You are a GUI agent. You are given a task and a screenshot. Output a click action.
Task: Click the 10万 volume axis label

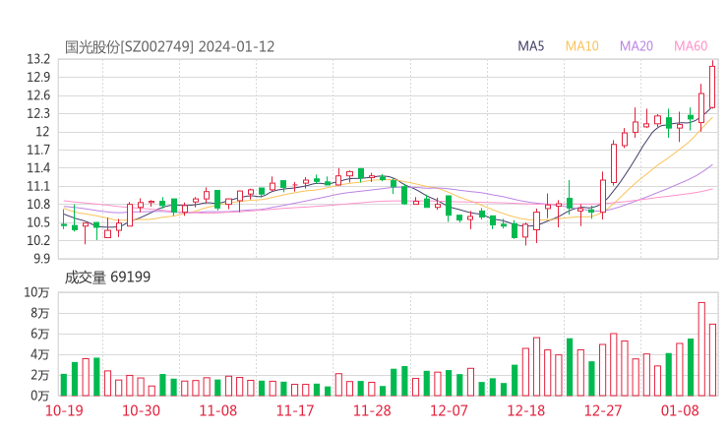[36, 292]
